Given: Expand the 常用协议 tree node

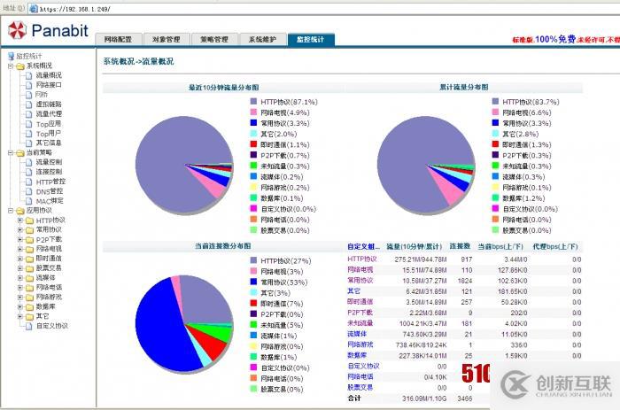Looking at the screenshot, I should coord(19,229).
